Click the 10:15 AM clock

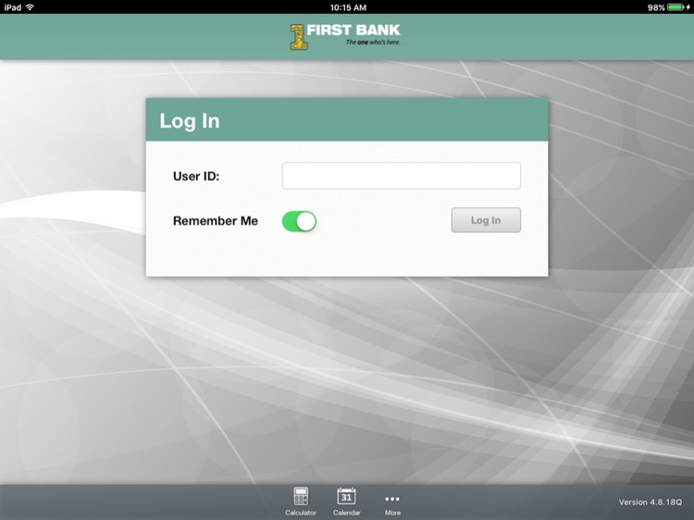point(348,7)
